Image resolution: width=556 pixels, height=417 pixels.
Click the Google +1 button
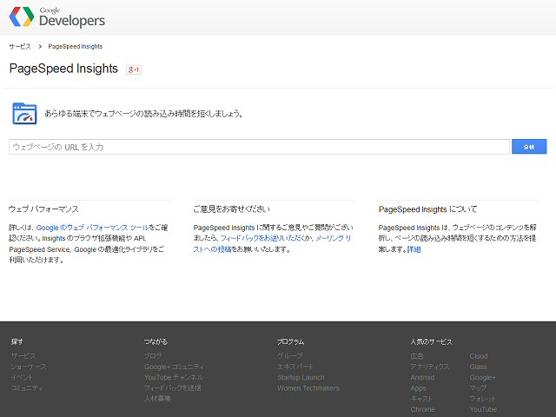click(134, 69)
